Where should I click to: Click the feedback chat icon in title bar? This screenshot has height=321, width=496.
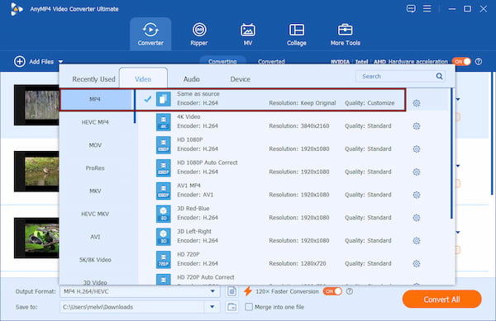411,8
